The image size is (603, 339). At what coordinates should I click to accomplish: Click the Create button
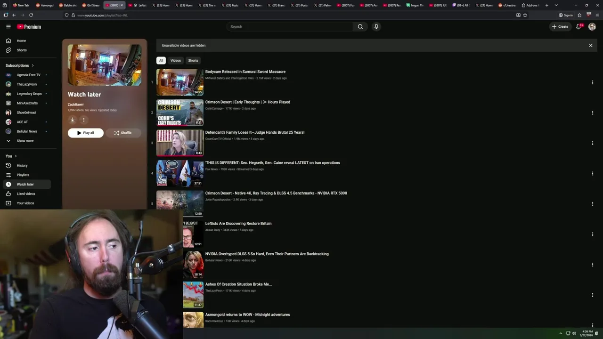560,27
